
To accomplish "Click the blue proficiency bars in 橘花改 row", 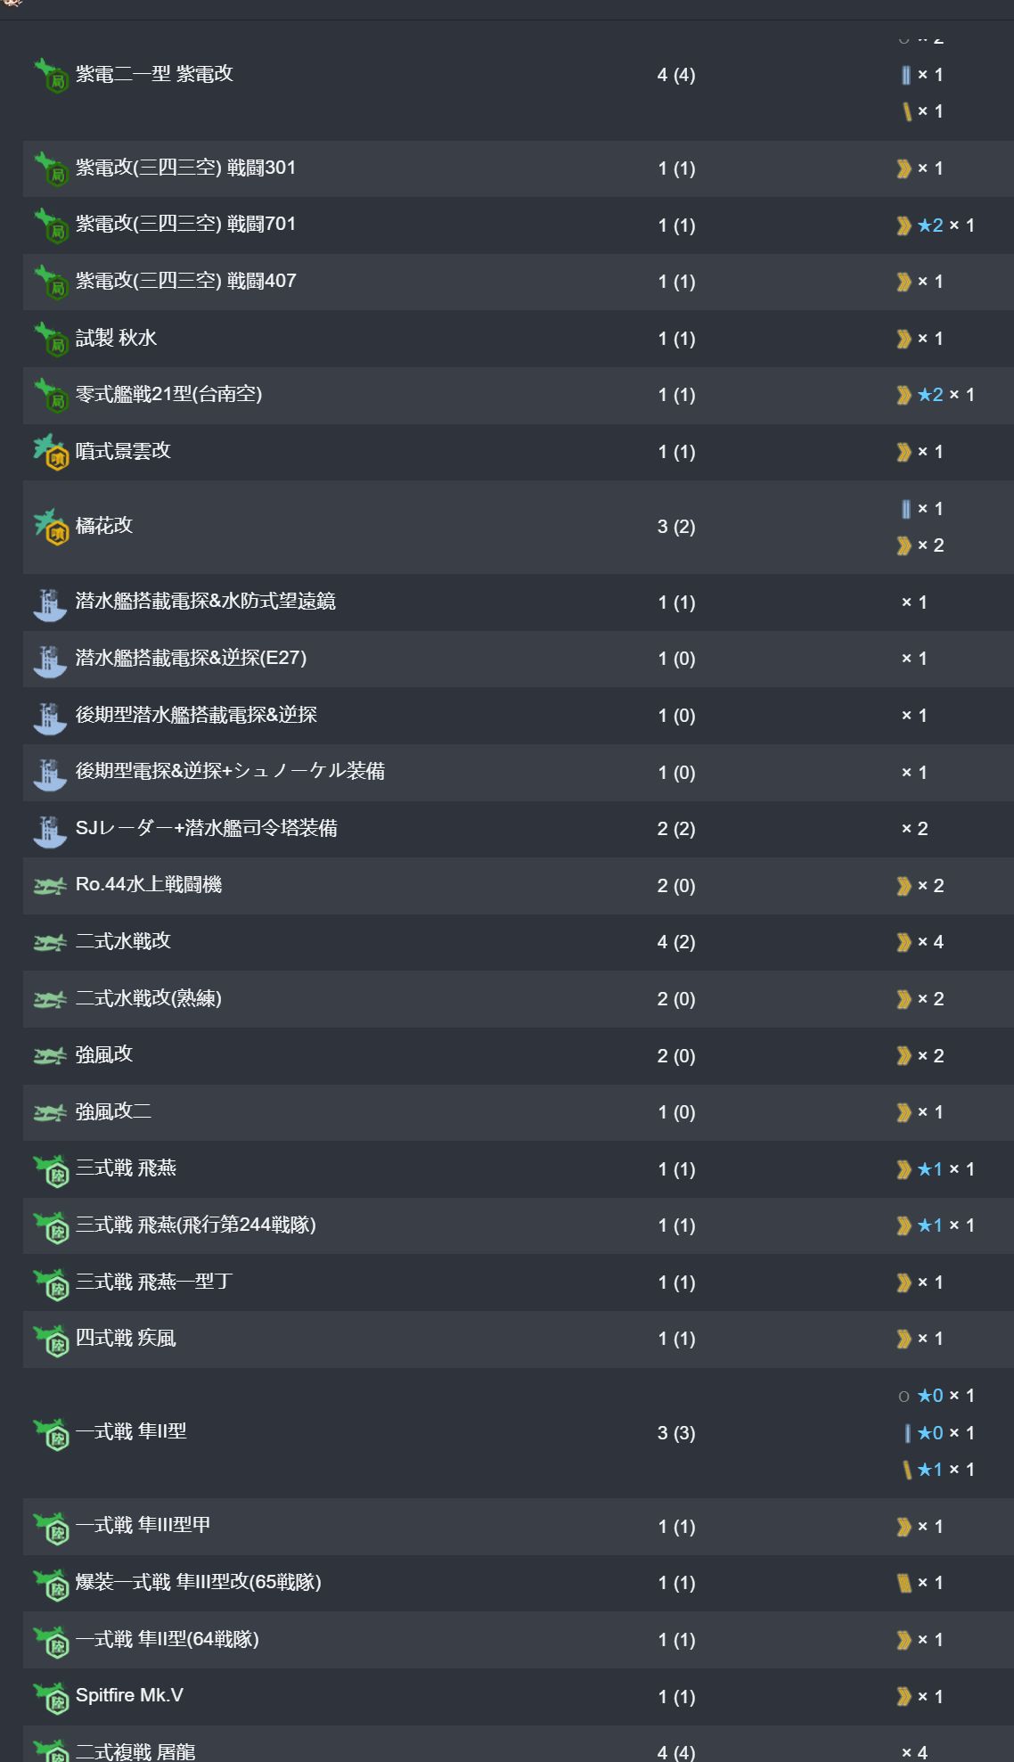I will 905,509.
